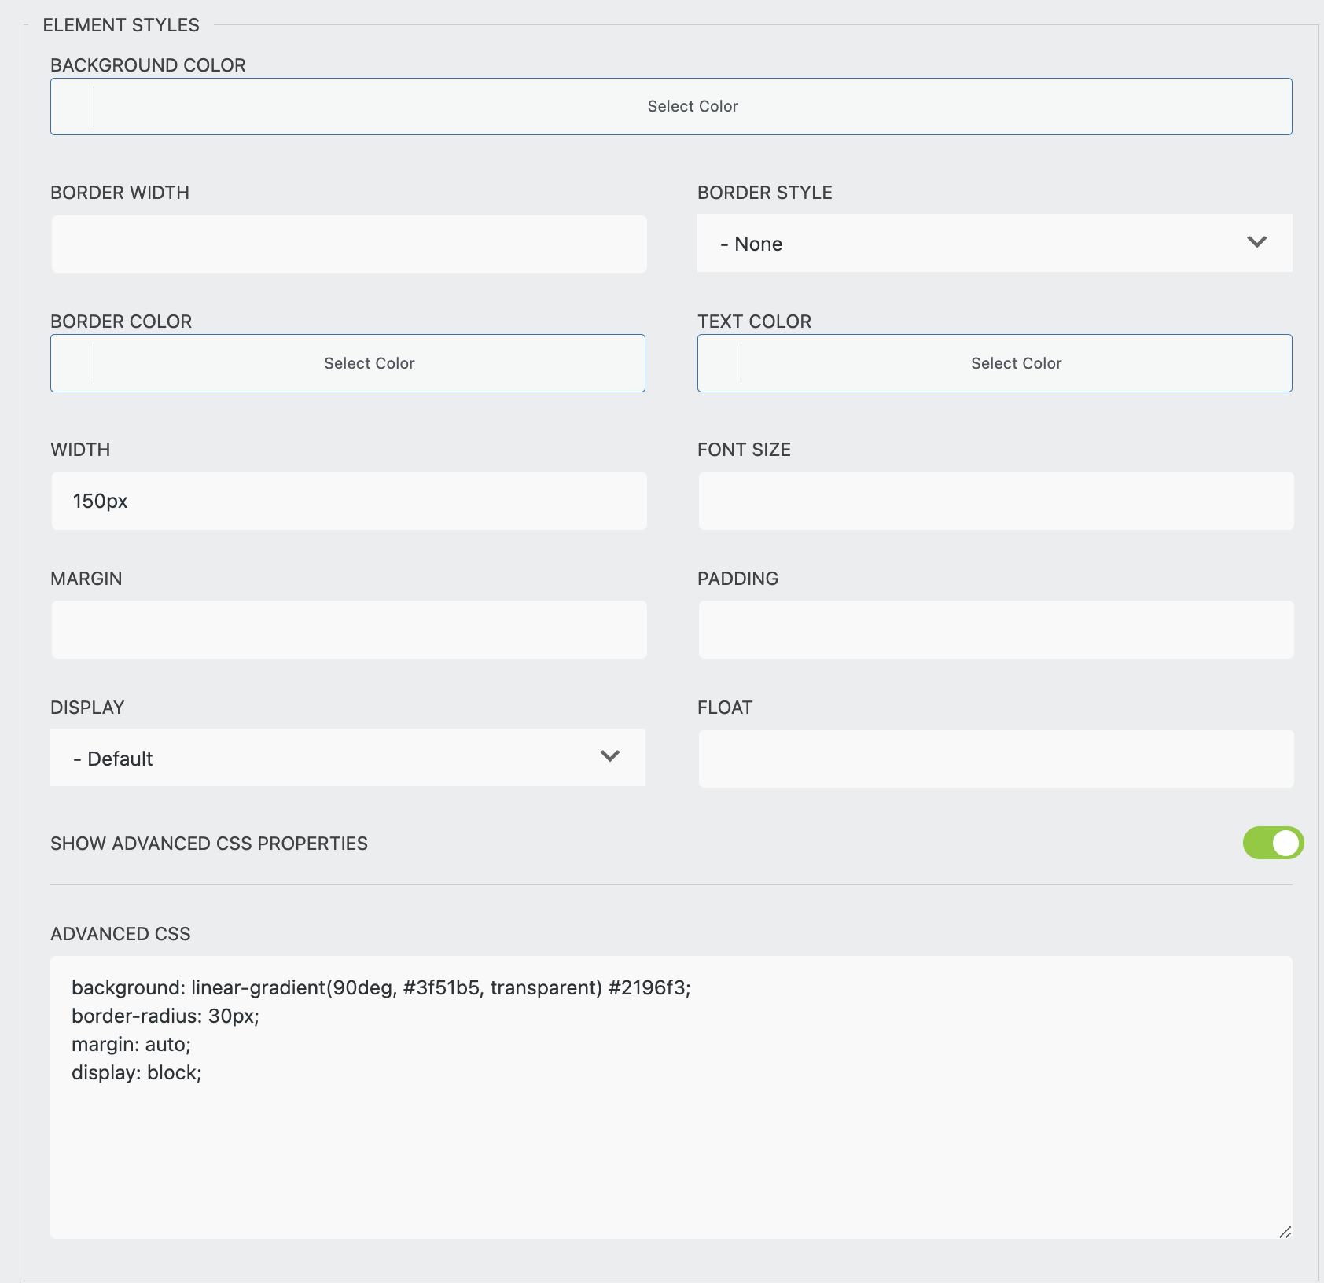
Task: Click the Margin input field
Action: coord(348,629)
